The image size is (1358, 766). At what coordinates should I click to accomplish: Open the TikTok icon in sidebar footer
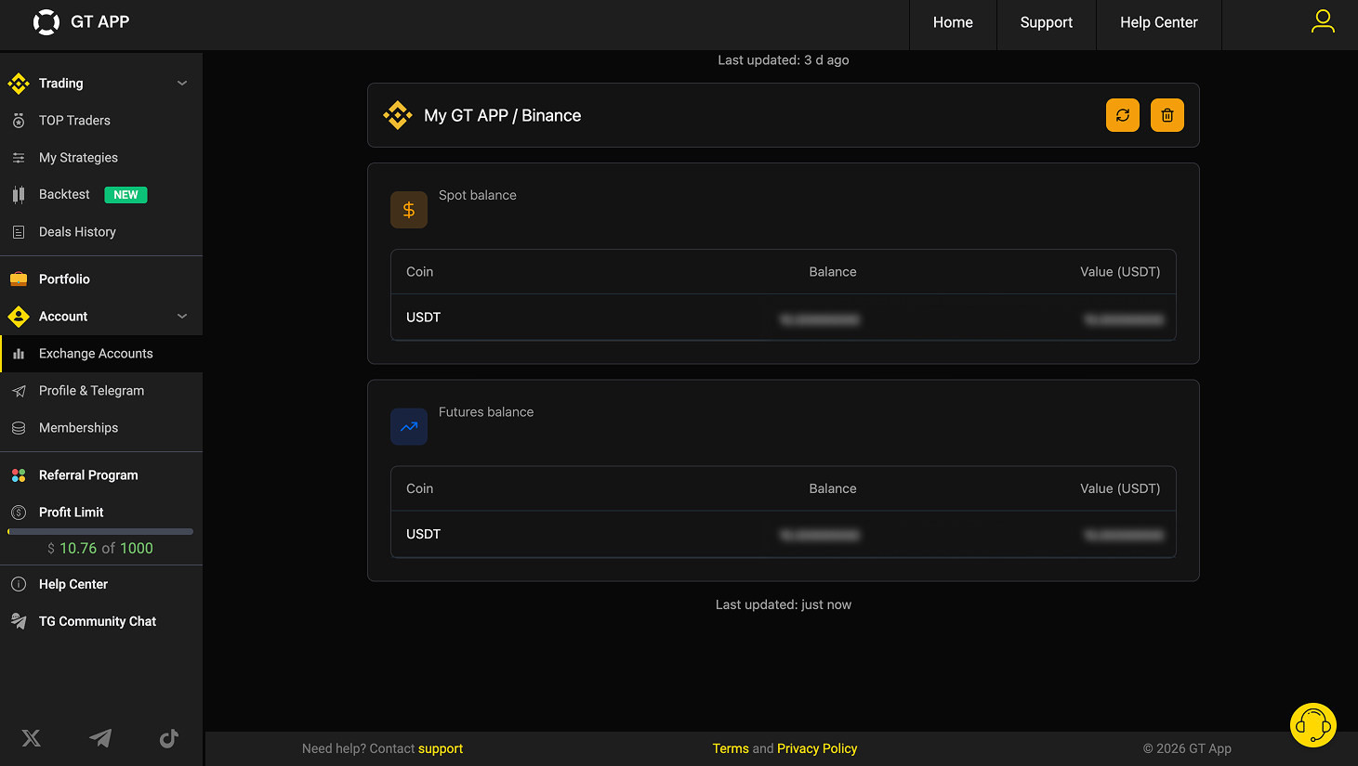pos(168,738)
